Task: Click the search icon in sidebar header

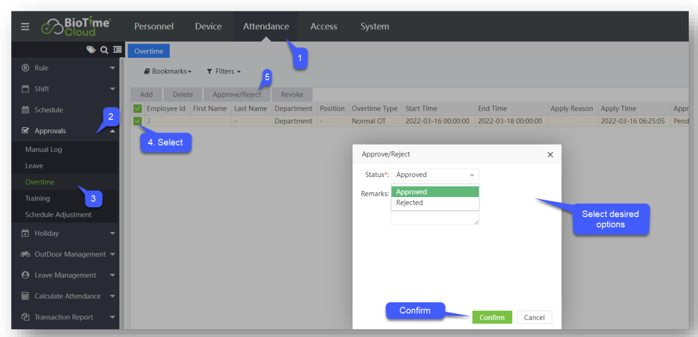Action: click(x=104, y=50)
